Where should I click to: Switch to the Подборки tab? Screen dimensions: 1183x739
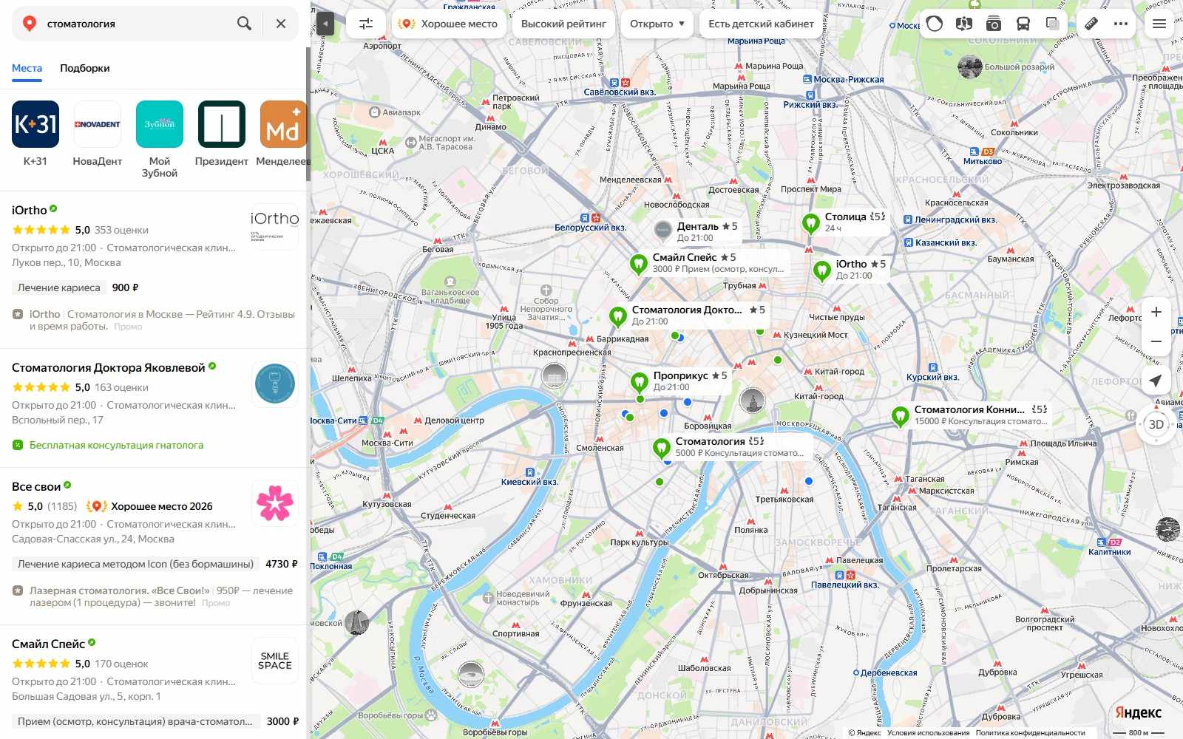[85, 68]
